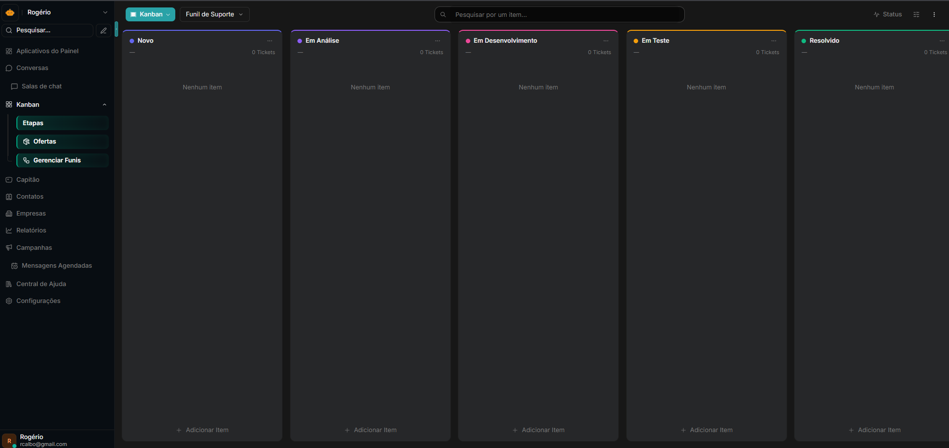The width and height of the screenshot is (949, 448).
Task: Select the Ofertas submenu item
Action: tap(63, 142)
